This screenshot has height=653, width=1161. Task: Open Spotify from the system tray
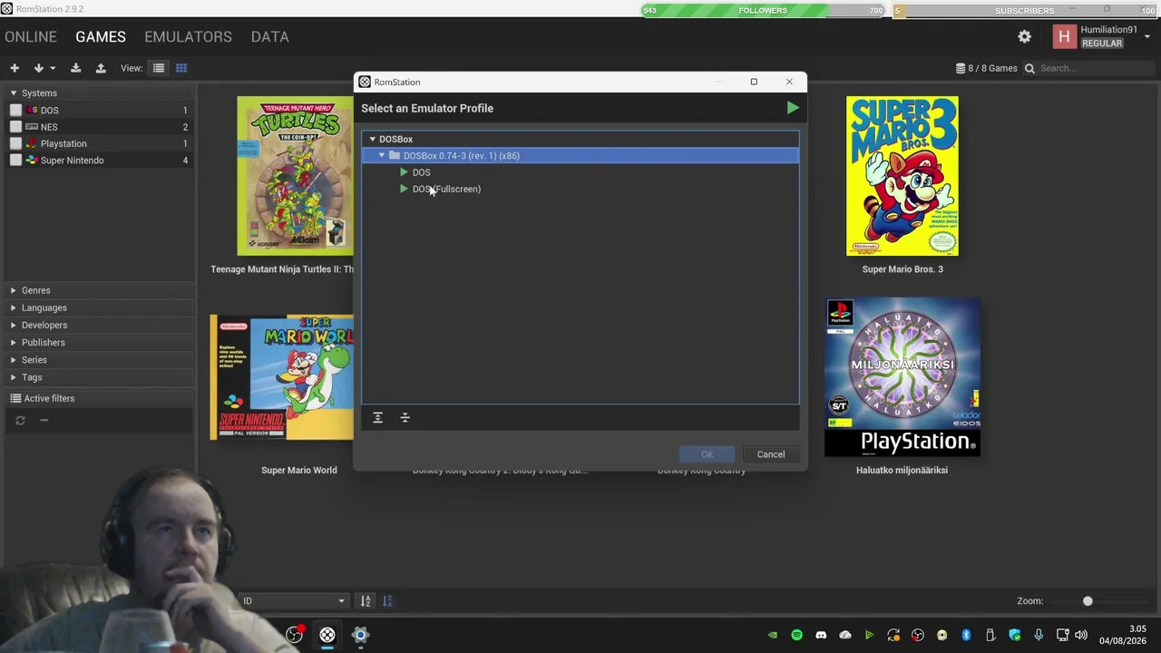click(796, 635)
